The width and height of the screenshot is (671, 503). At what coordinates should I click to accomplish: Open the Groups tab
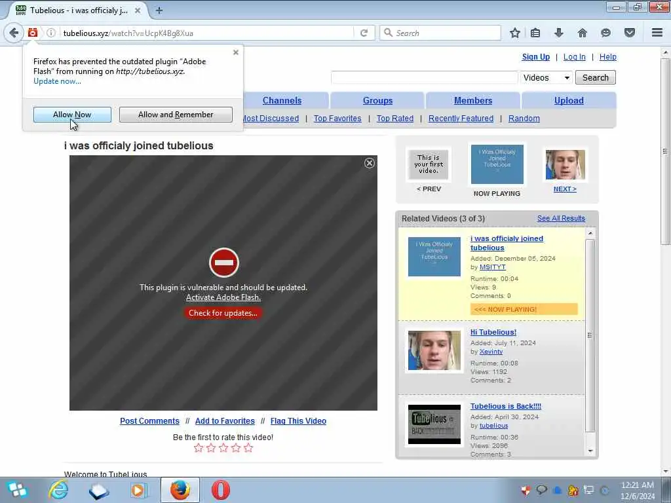pos(377,100)
